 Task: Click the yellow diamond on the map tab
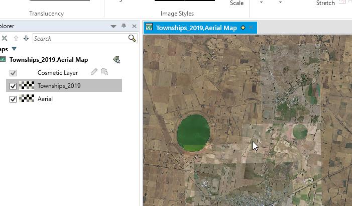click(x=243, y=28)
